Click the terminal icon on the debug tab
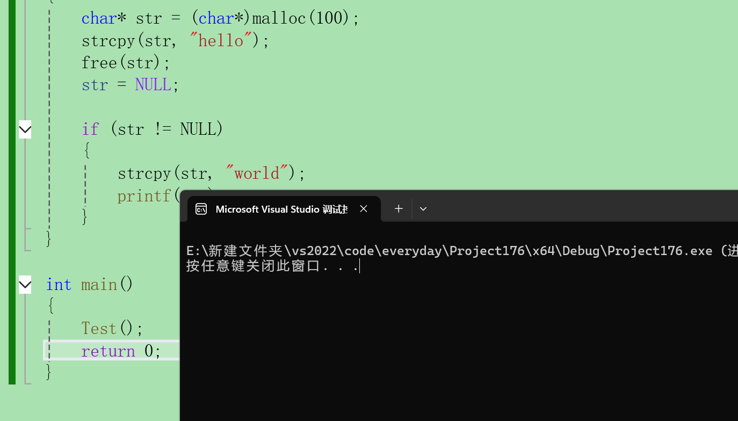Image resolution: width=738 pixels, height=421 pixels. click(201, 209)
